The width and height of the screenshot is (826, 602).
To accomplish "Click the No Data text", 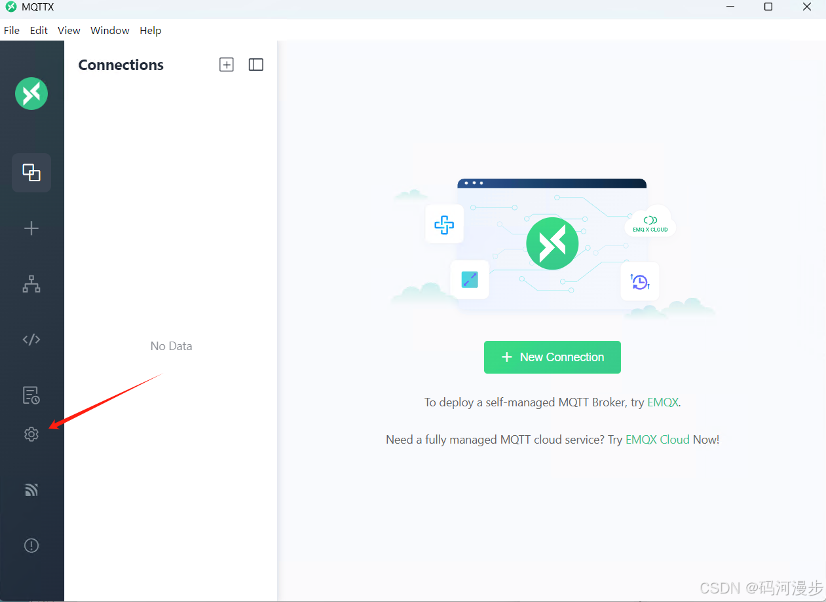I will 171,346.
